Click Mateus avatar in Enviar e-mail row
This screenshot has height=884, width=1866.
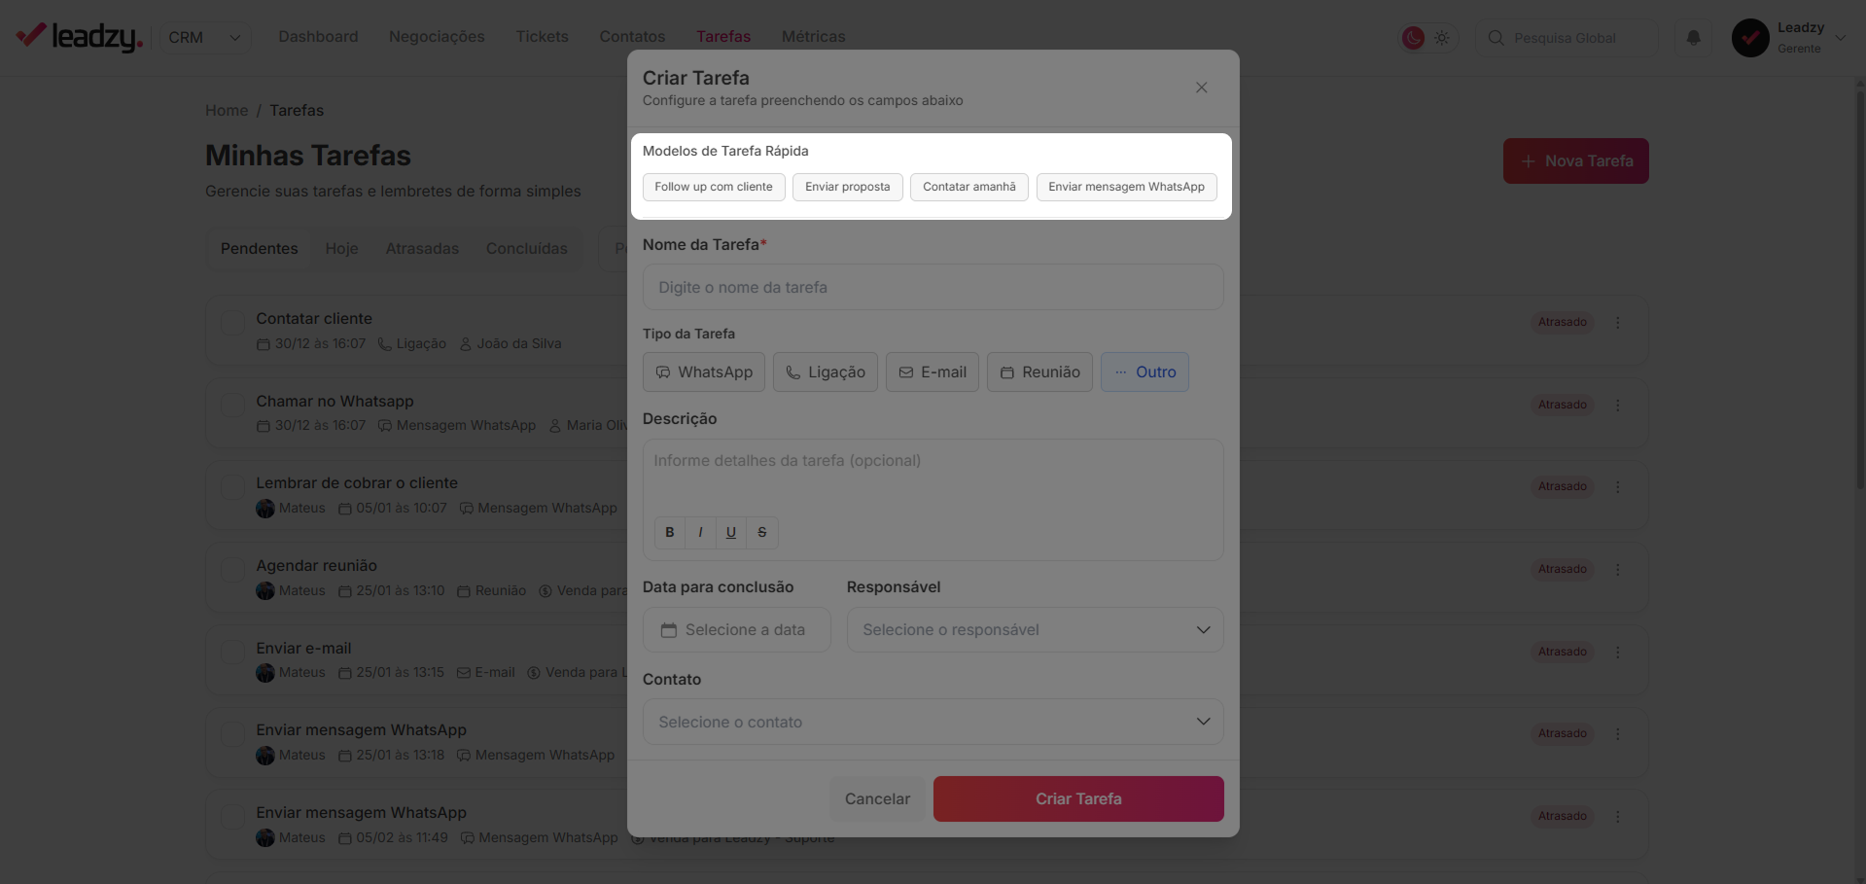265,673
